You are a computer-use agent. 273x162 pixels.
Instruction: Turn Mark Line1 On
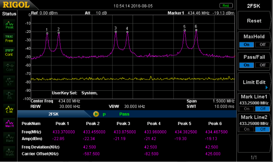[x=246, y=109]
